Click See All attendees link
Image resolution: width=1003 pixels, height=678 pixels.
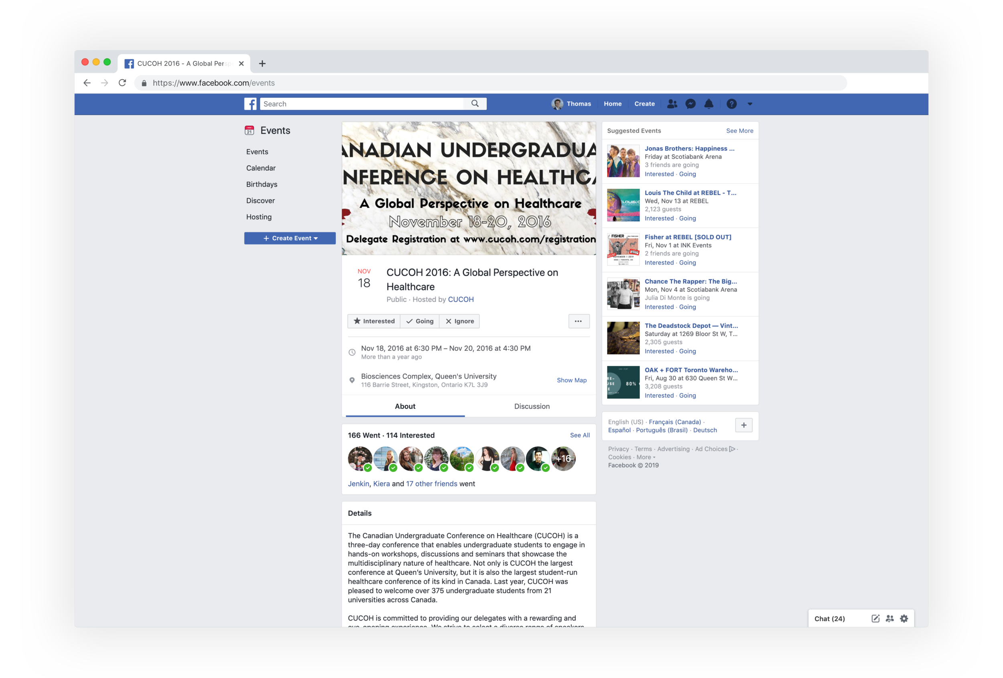click(x=580, y=435)
